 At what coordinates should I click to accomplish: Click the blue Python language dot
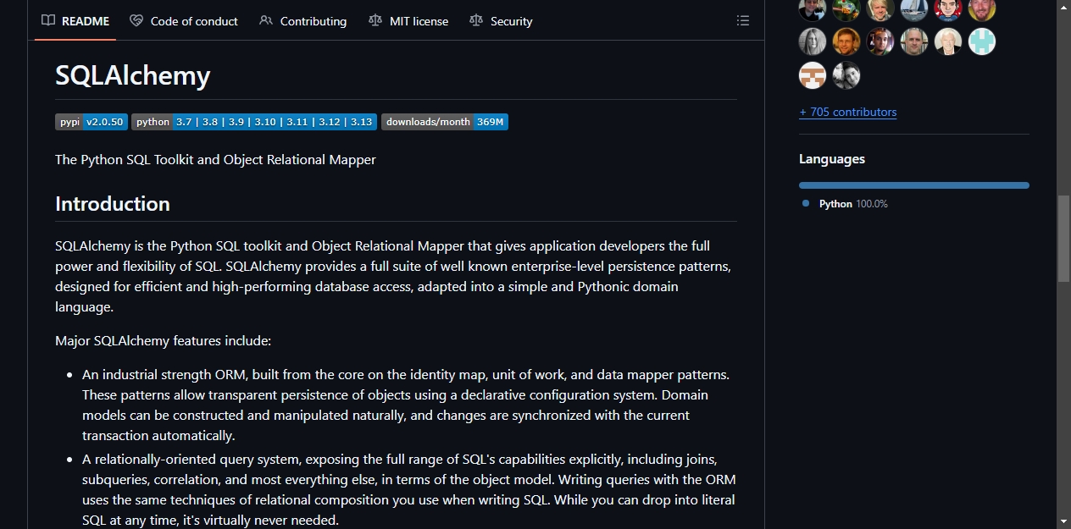click(x=806, y=203)
